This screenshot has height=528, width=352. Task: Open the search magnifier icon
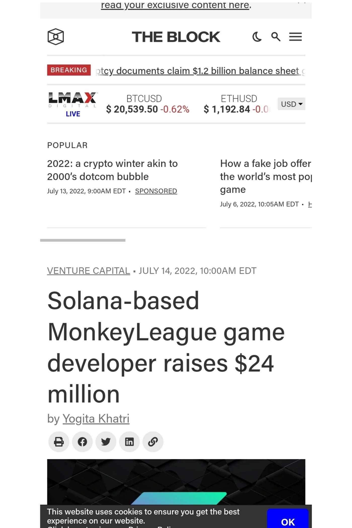pos(276,37)
